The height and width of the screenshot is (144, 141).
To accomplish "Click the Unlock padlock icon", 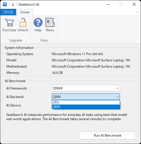I will click(x=23, y=22).
